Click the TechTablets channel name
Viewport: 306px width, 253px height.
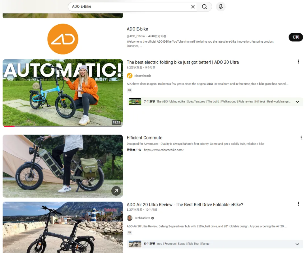(x=142, y=218)
